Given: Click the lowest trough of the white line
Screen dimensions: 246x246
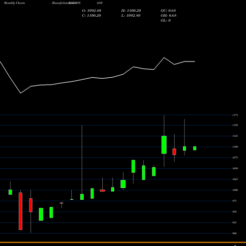Looking at the screenshot, I should point(21,93).
